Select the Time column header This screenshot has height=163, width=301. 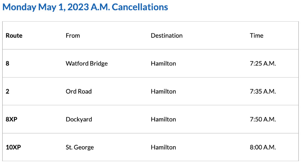[256, 36]
